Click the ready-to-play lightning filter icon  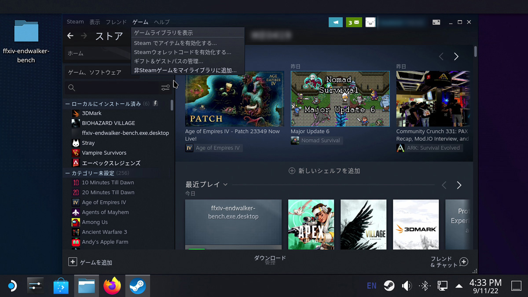click(156, 104)
